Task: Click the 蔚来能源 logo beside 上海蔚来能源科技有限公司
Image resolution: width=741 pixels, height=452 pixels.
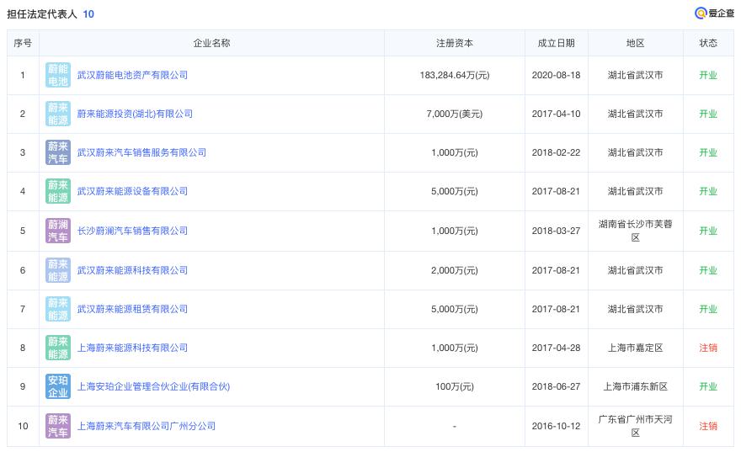Action: (x=58, y=348)
